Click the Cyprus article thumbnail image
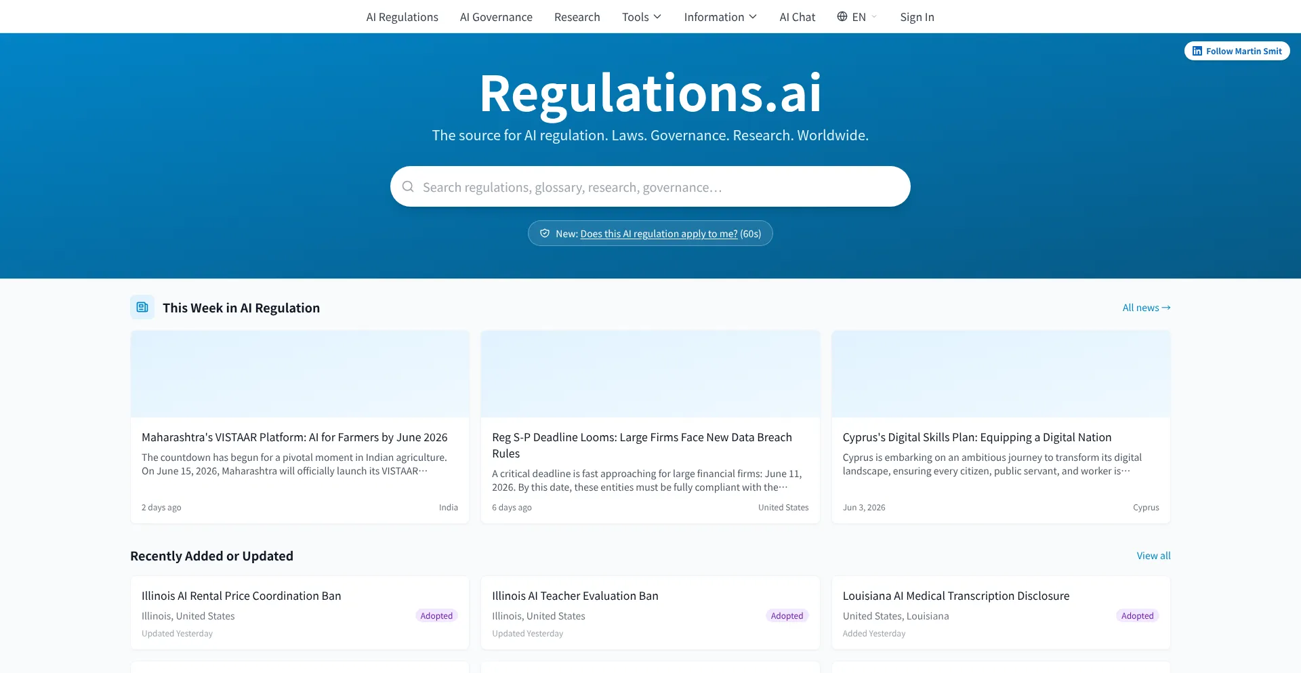Image resolution: width=1301 pixels, height=673 pixels. (1001, 373)
